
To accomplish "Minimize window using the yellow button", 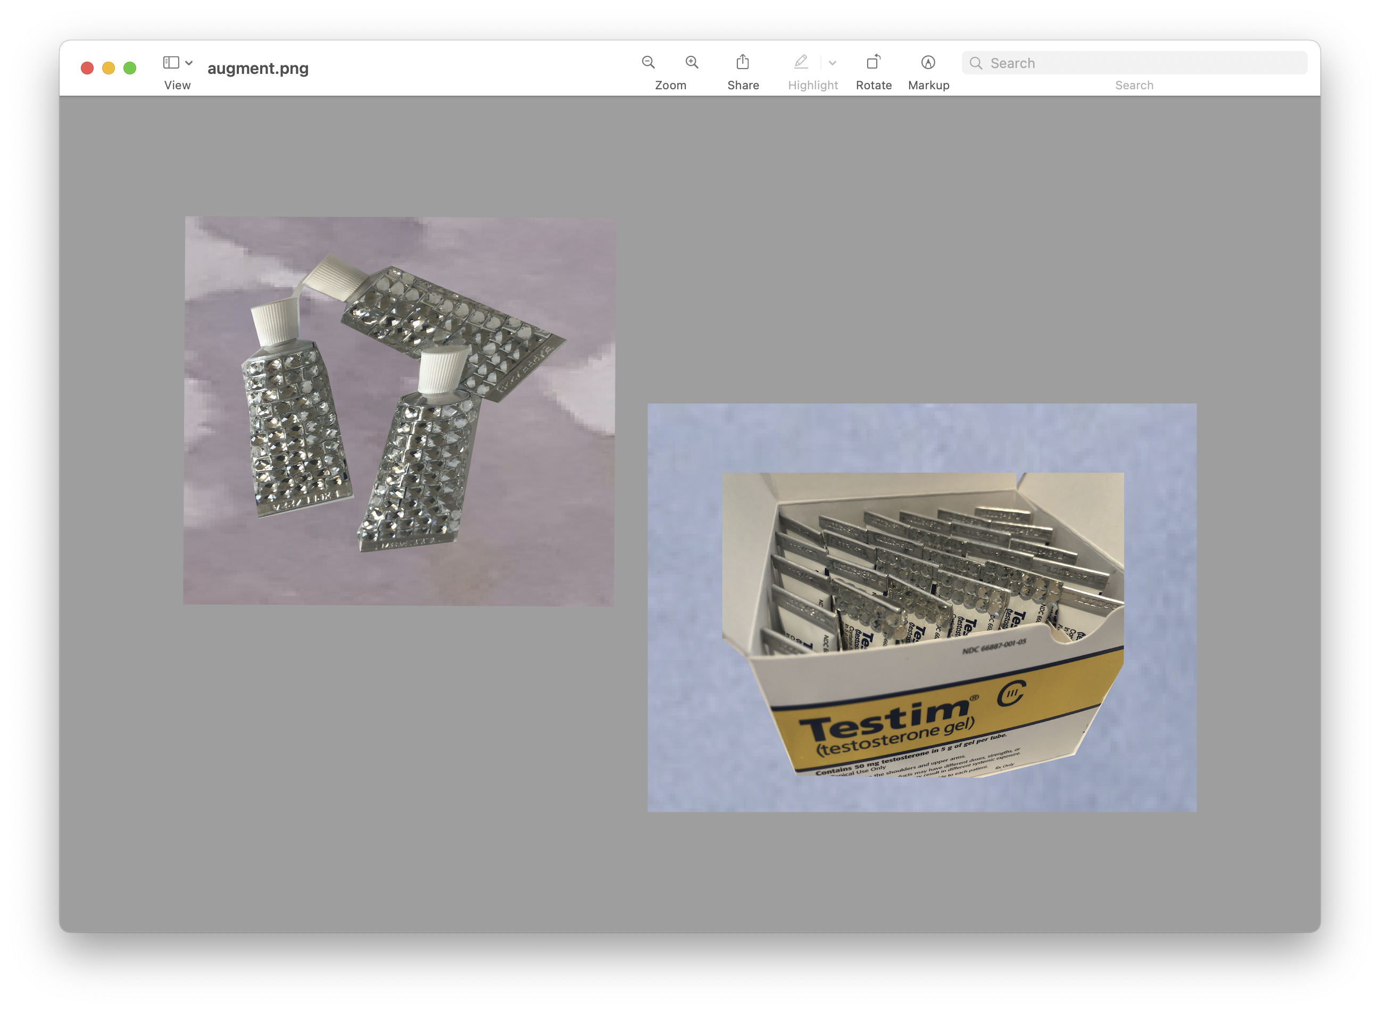I will coord(109,68).
